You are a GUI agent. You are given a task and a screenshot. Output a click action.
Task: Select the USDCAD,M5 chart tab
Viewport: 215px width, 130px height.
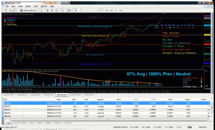tap(62, 95)
